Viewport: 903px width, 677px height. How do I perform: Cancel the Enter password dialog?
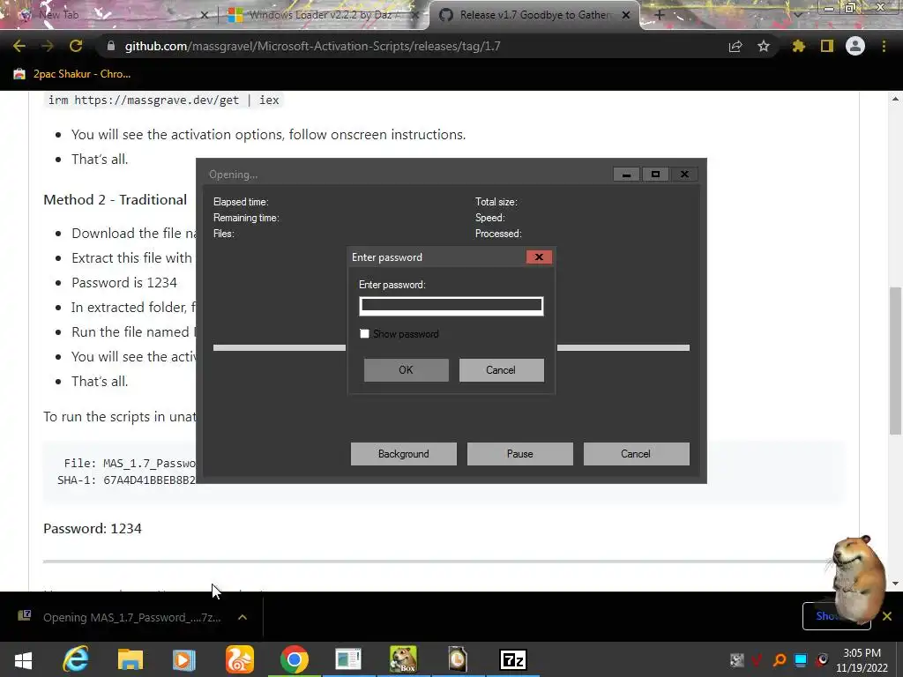pos(501,370)
